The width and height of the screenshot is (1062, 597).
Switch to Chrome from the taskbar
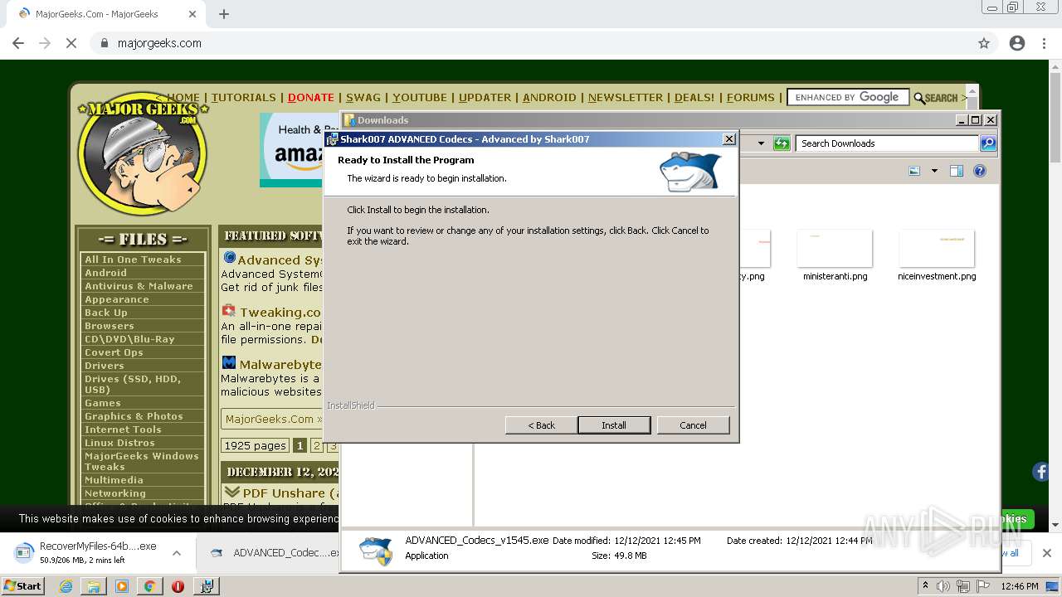(149, 586)
